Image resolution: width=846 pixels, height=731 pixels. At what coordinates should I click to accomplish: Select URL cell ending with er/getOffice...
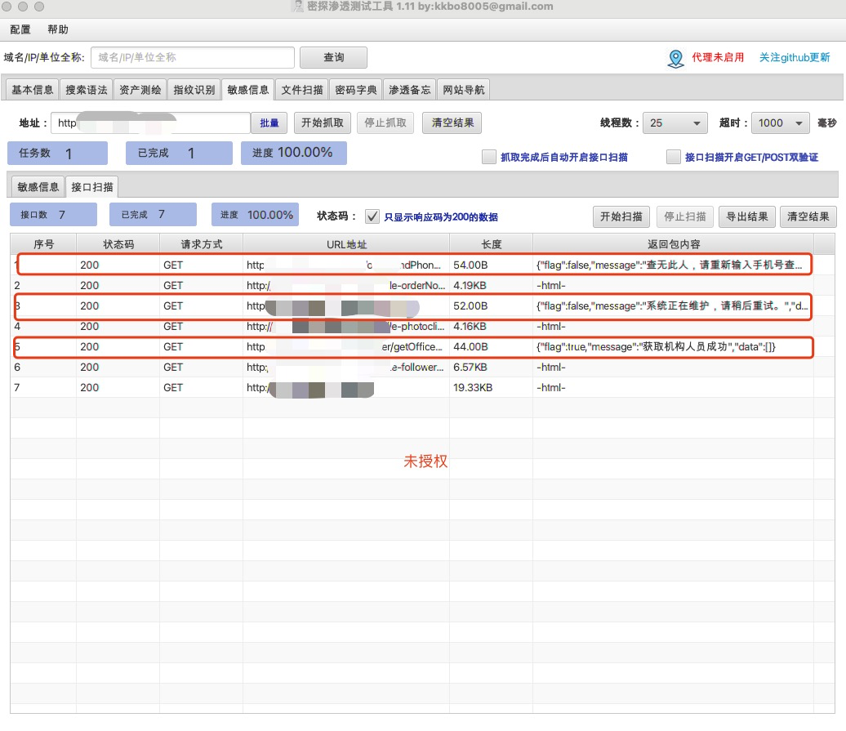tap(346, 347)
